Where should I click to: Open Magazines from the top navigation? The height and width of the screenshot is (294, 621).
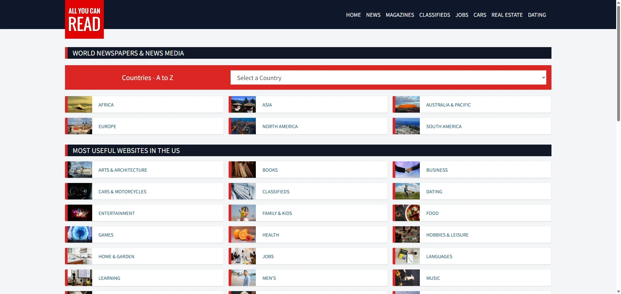(x=400, y=15)
